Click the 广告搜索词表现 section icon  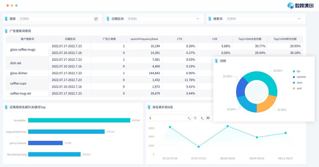click(6, 31)
